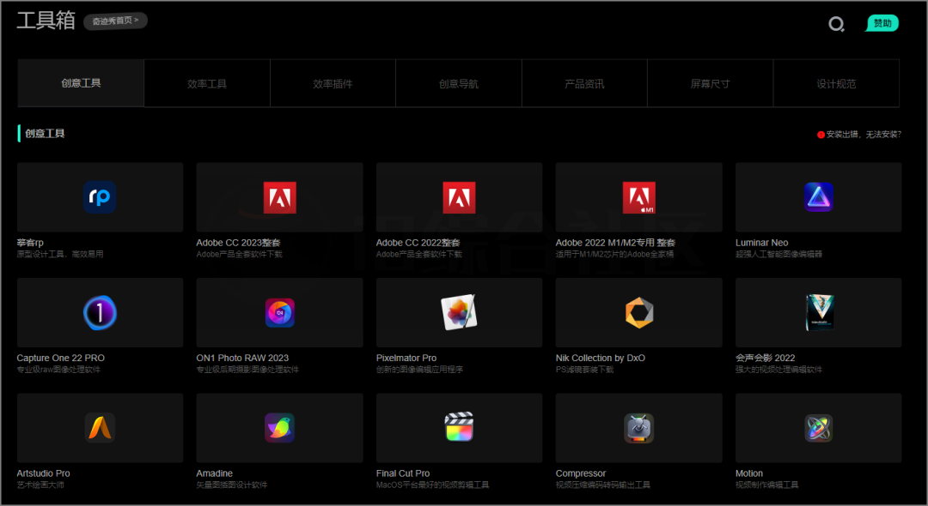
Task: Click the Artstudio Pro logo icon
Action: click(x=100, y=427)
